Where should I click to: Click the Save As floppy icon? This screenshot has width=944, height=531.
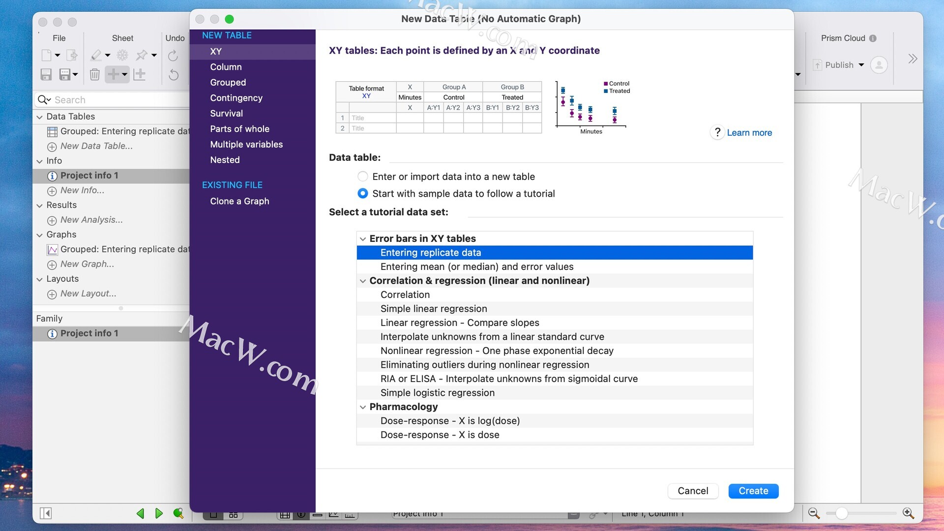[65, 74]
